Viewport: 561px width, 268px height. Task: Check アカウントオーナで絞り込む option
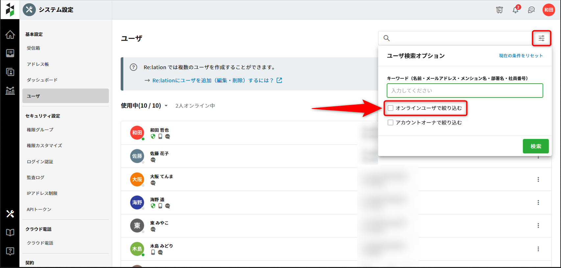(391, 122)
